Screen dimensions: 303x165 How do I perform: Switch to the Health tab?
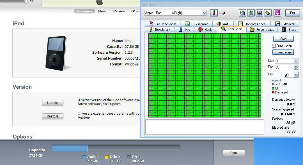point(206,30)
